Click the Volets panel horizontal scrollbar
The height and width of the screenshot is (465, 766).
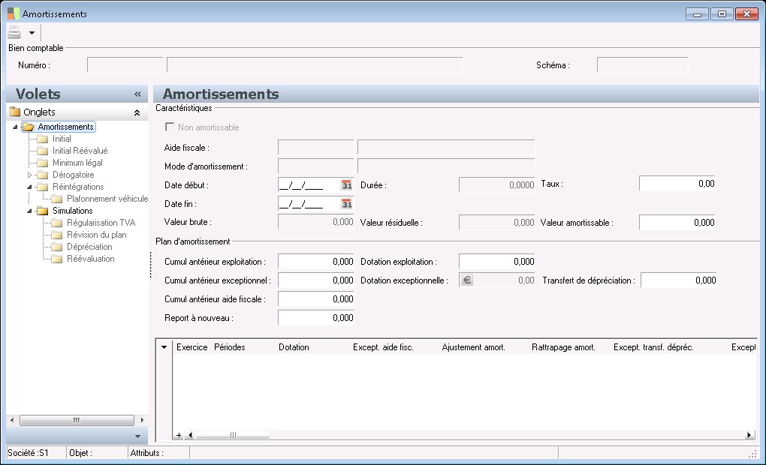pyautogui.click(x=75, y=421)
